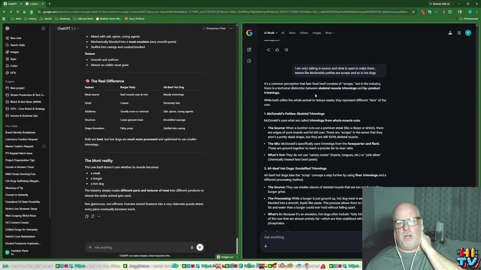Open Meme Creation Request chat

pos(19,146)
